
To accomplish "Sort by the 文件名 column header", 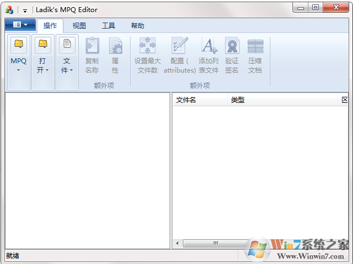I will pos(200,100).
